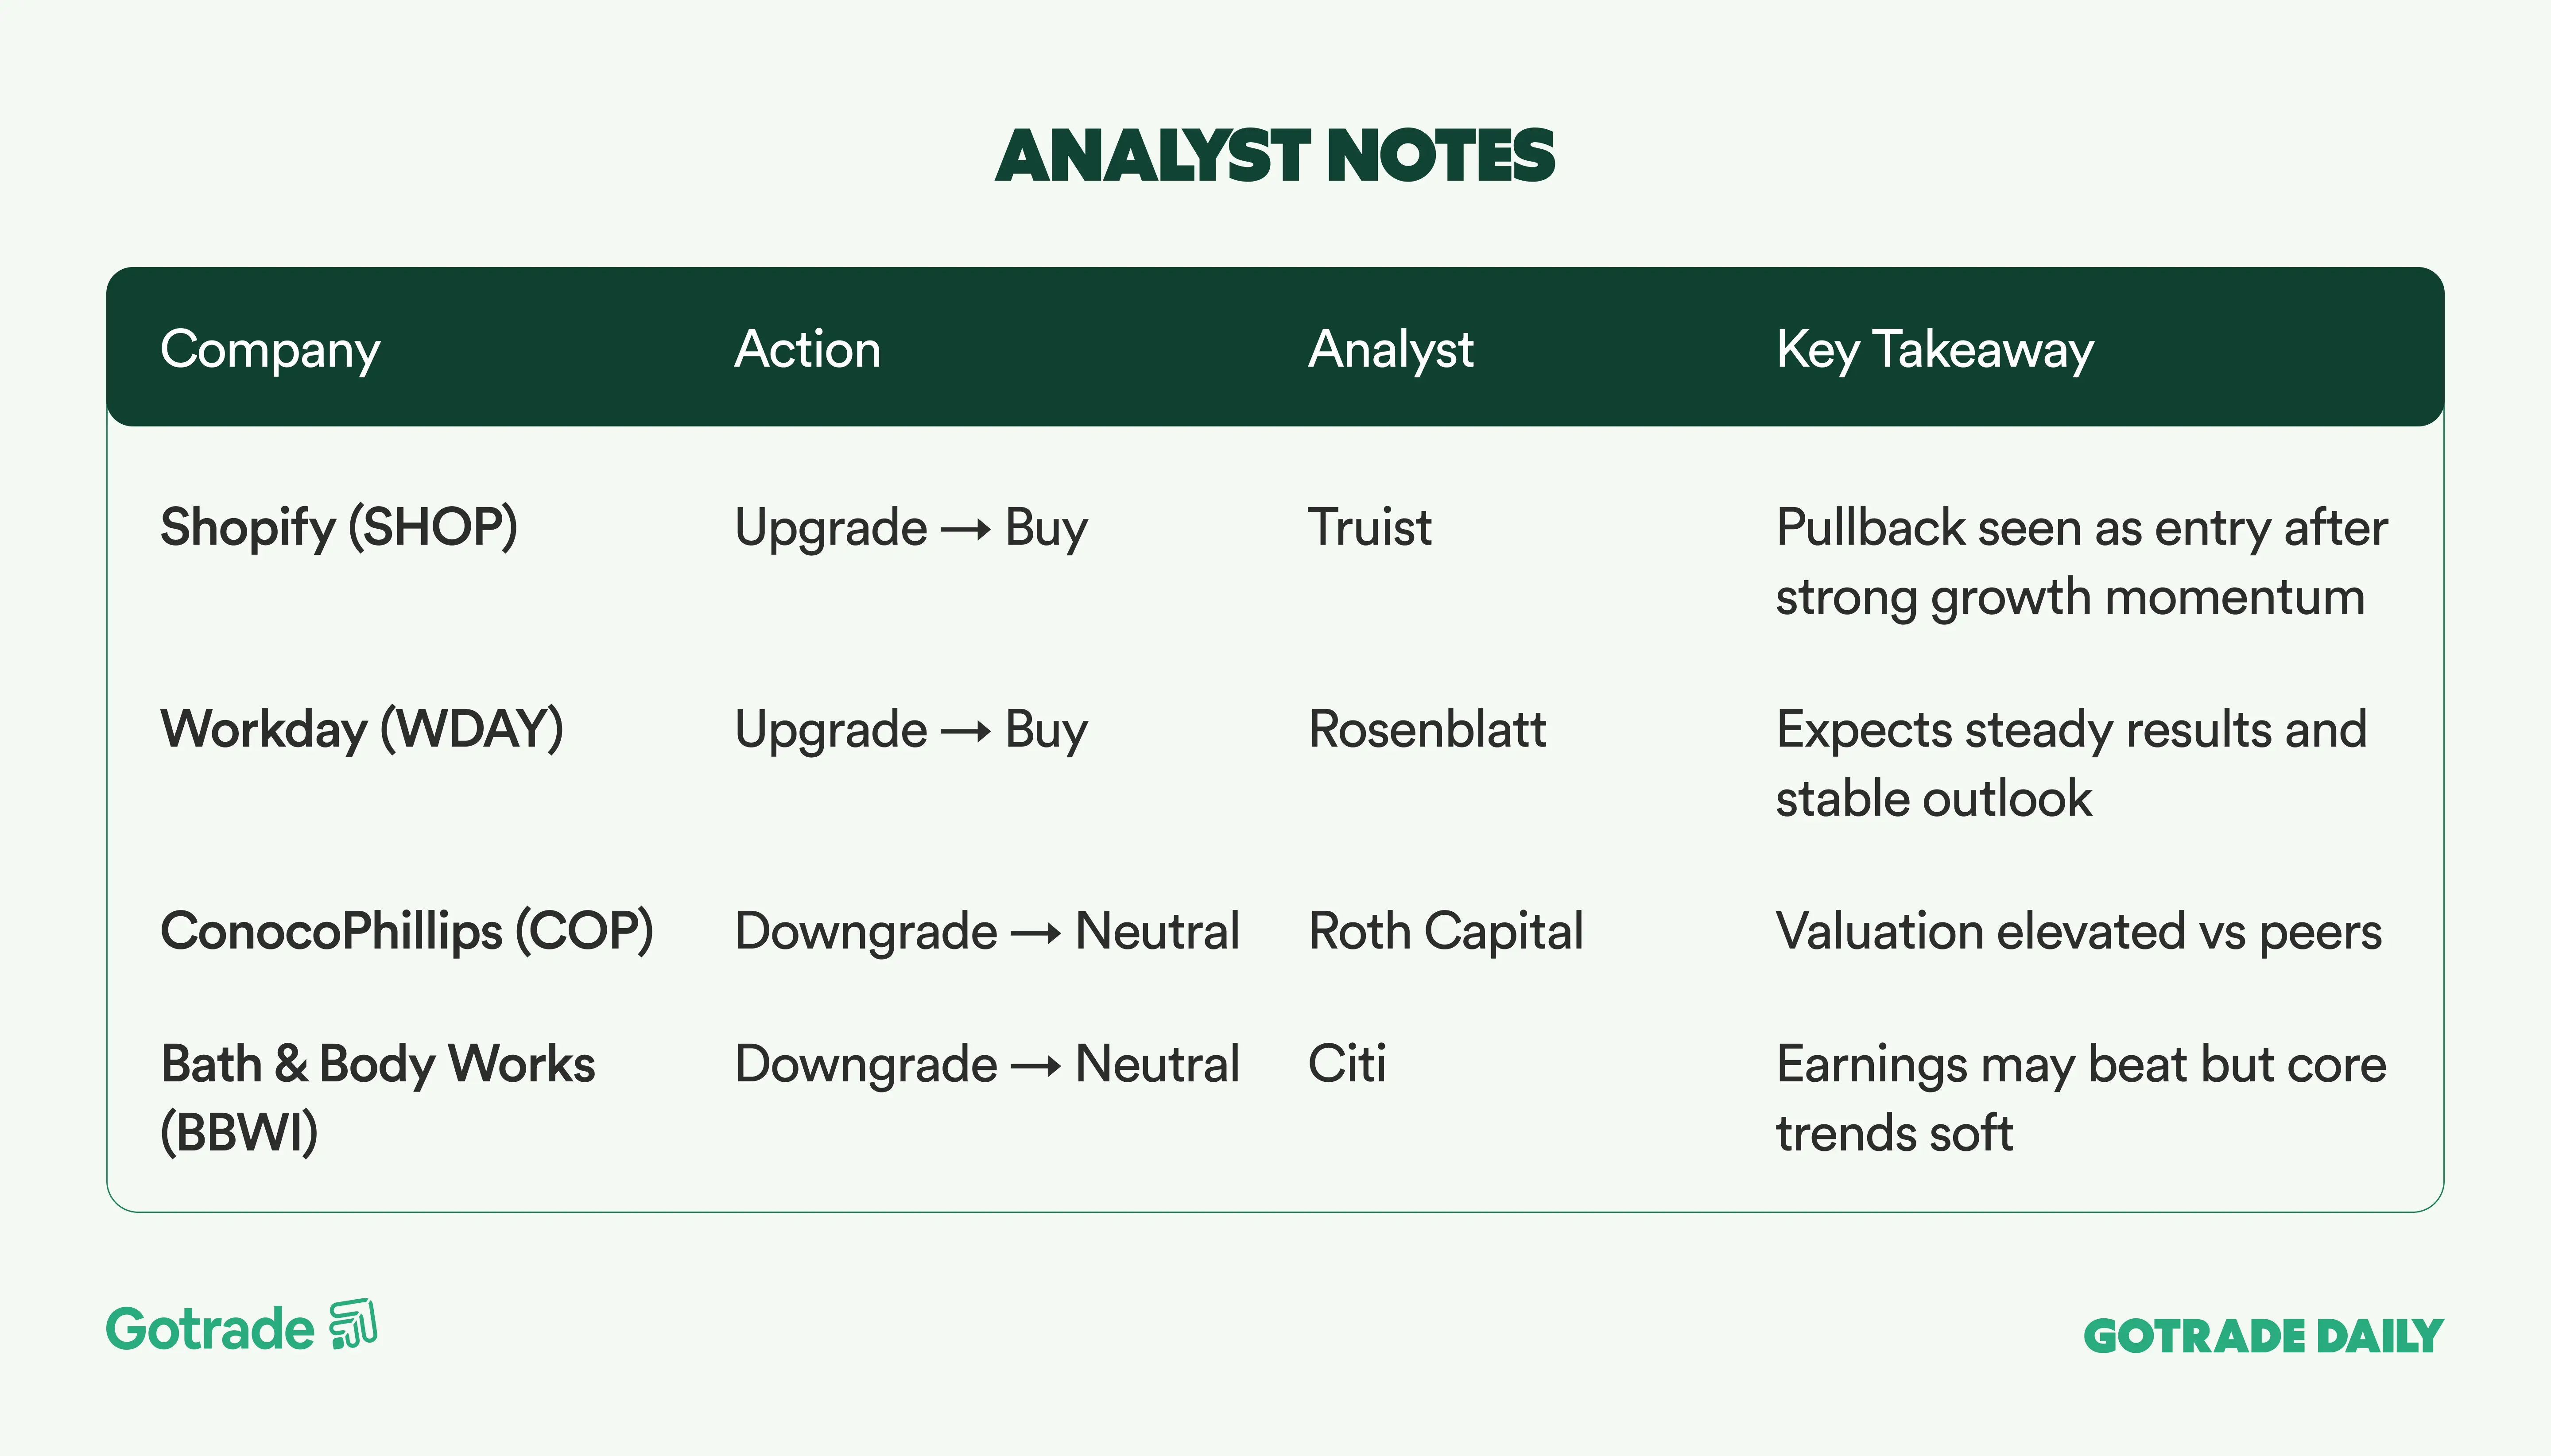Click the arrow in Shopify's upgrade action

click(965, 530)
